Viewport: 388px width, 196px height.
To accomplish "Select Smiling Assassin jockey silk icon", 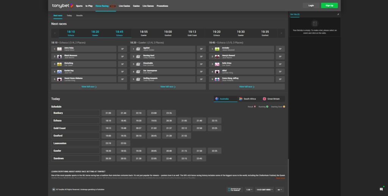I will [138, 79].
